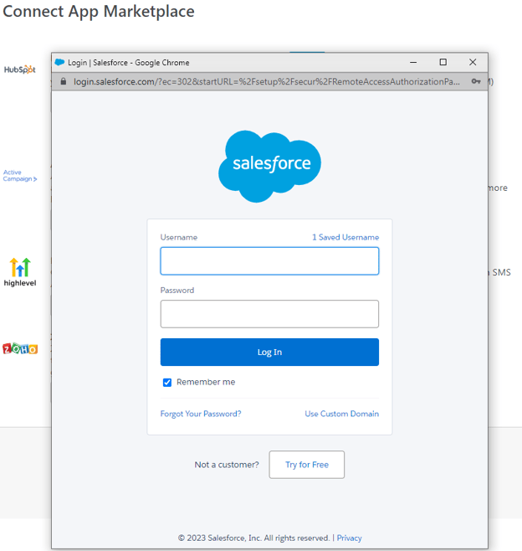522x551 pixels.
Task: Follow the Forgot Your Password link
Action: (x=201, y=414)
